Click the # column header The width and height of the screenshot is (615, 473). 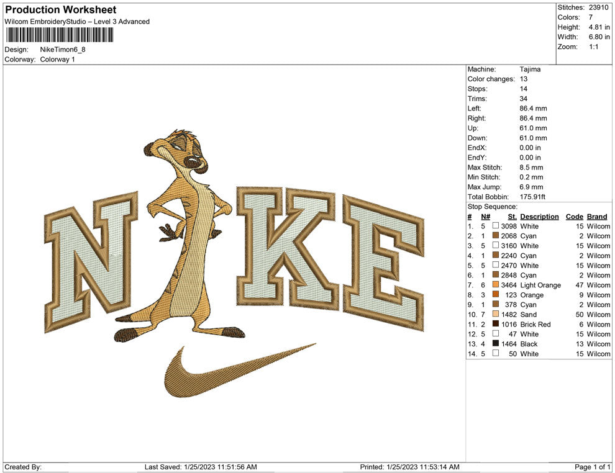tap(470, 217)
